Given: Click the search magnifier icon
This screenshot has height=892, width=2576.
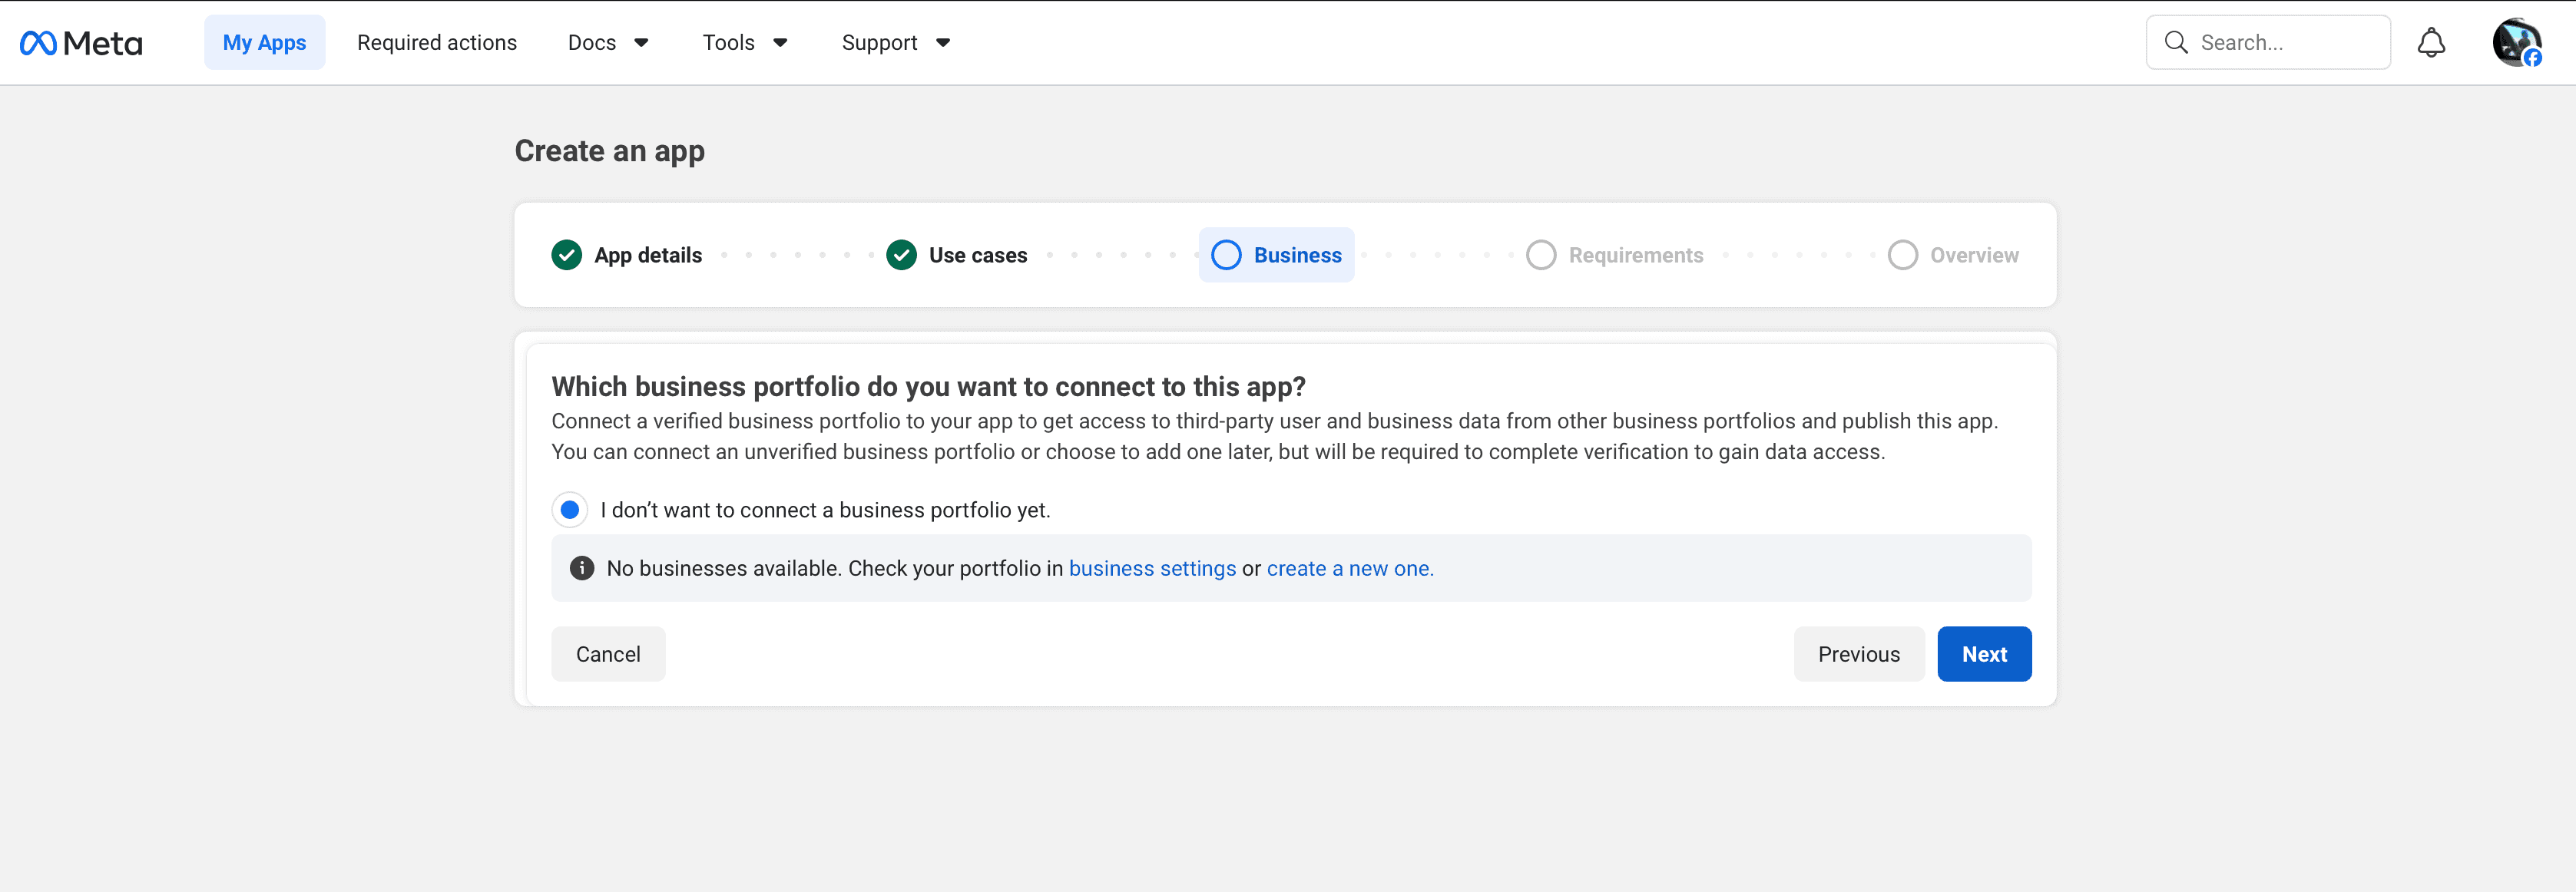Looking at the screenshot, I should [2176, 42].
